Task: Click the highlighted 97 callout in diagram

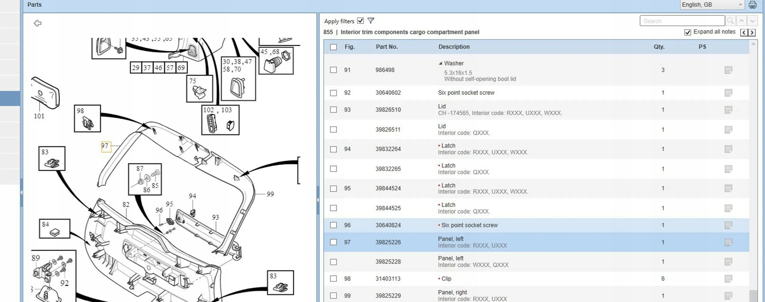Action: click(106, 146)
